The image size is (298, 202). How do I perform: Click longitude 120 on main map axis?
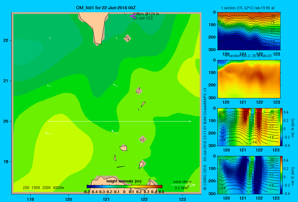[x=69, y=199]
